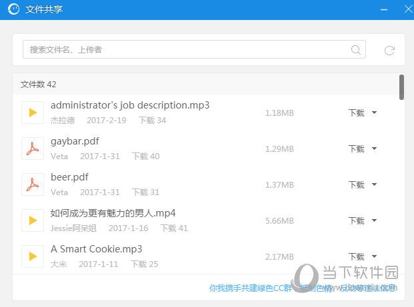The width and height of the screenshot is (414, 307).
Task: Click the 1.18MB file size
Action: coord(279,113)
